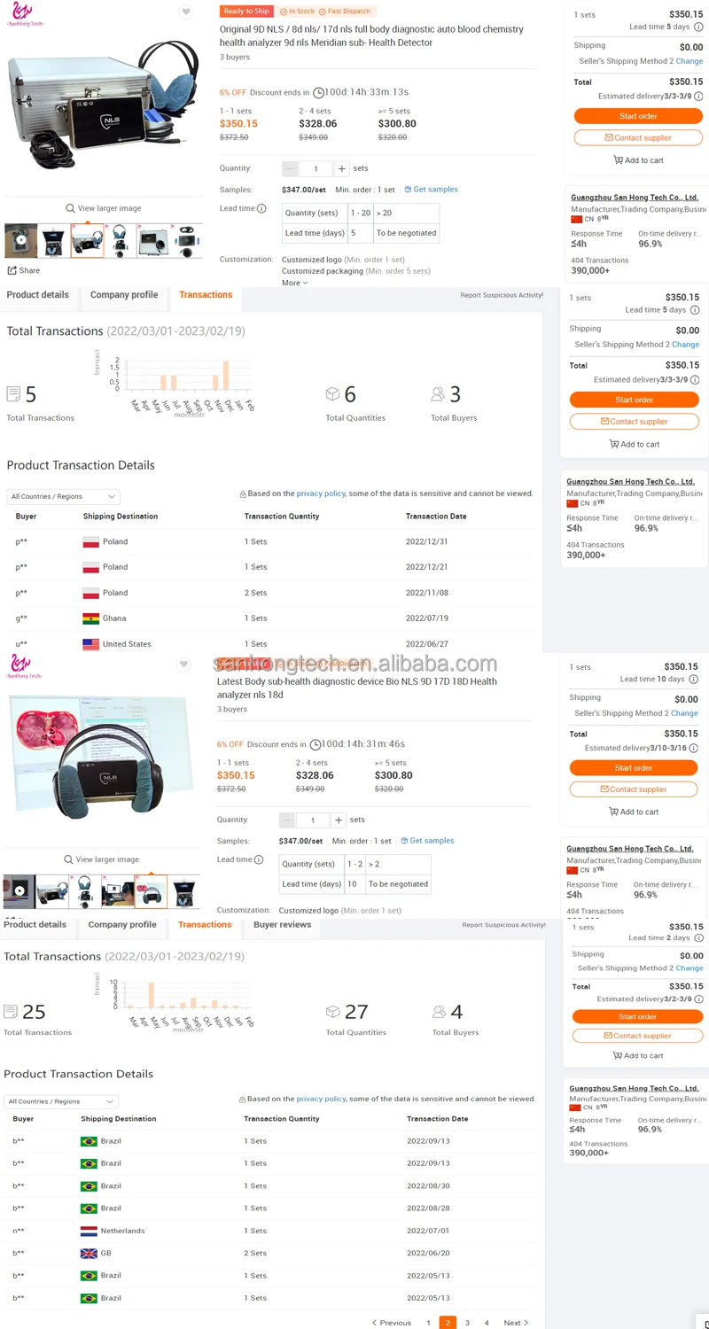Expand the More customization options
The width and height of the screenshot is (709, 1329).
click(294, 283)
